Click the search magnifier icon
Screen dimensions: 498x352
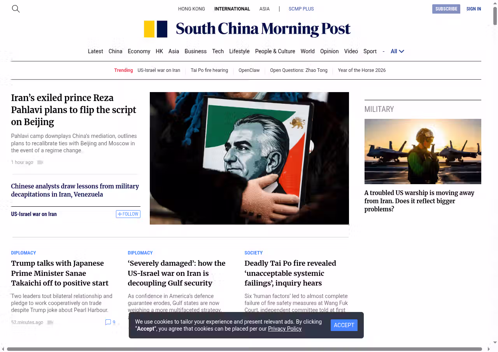(16, 9)
